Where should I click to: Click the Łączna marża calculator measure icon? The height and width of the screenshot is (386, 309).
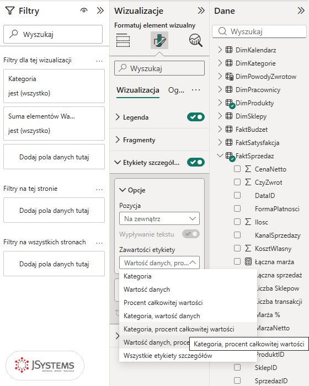[248, 261]
